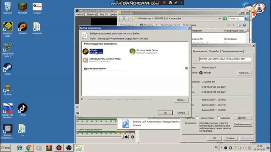The width and height of the screenshot is (271, 152).
Task: Toggle the Скрытый attribute checkbox
Action: 218,118
